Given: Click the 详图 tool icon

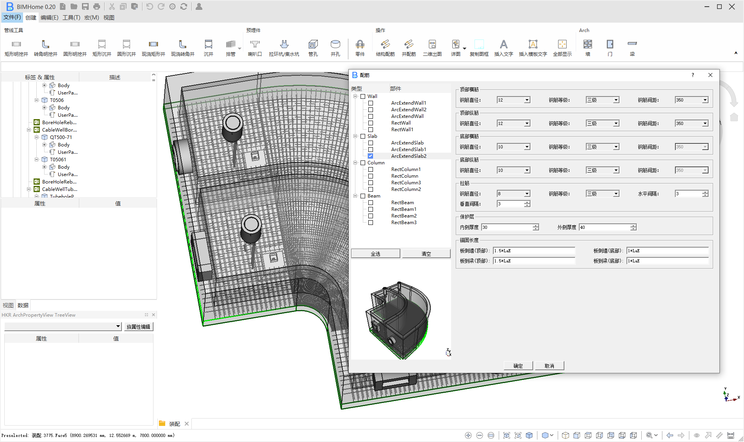Looking at the screenshot, I should pyautogui.click(x=456, y=44).
